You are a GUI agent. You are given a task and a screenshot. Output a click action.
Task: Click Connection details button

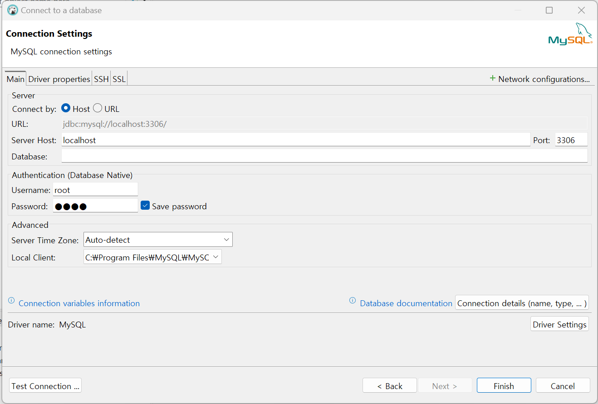[x=522, y=303]
